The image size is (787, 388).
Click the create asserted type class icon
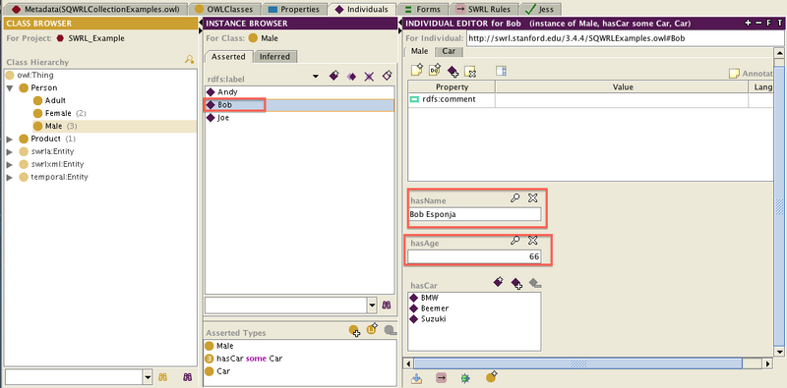pos(372,329)
